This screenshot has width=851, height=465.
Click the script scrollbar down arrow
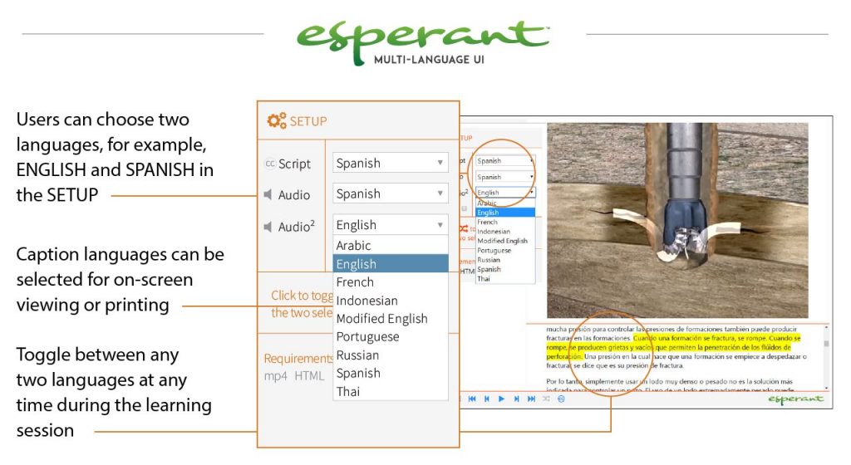827,388
